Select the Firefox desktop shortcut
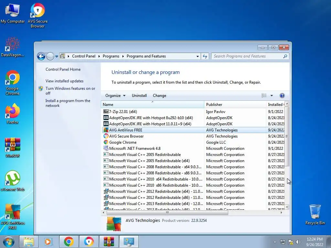This screenshot has height=248, width=331. 13,114
